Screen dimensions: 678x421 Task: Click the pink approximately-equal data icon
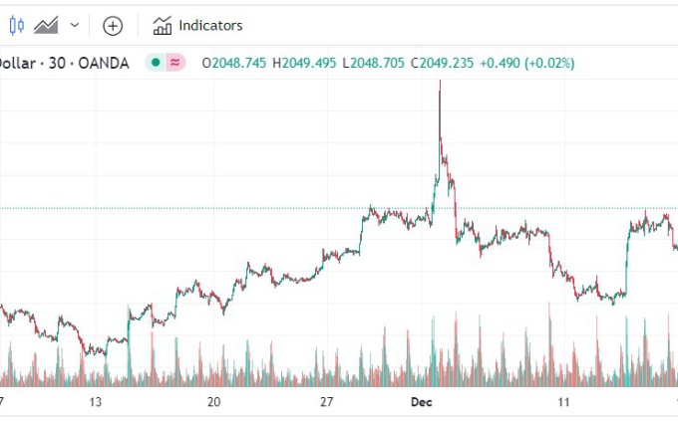[x=175, y=63]
